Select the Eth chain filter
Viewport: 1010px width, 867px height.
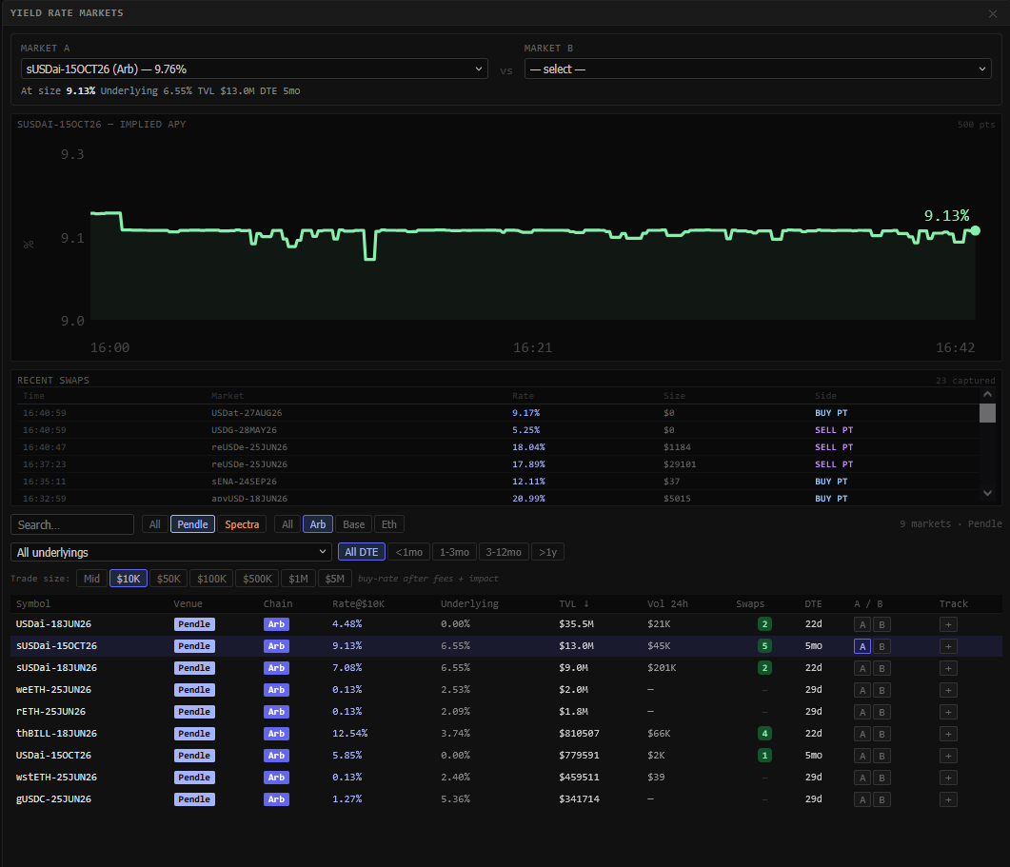point(389,524)
